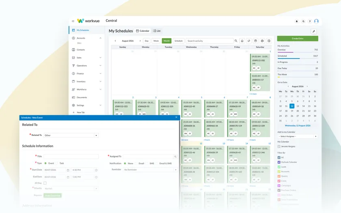Click the Title input field

click(x=71, y=157)
